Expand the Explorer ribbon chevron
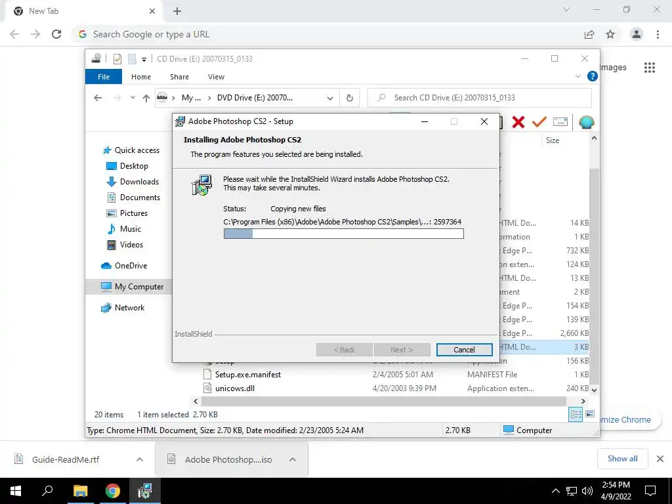The width and height of the screenshot is (672, 504). click(577, 76)
